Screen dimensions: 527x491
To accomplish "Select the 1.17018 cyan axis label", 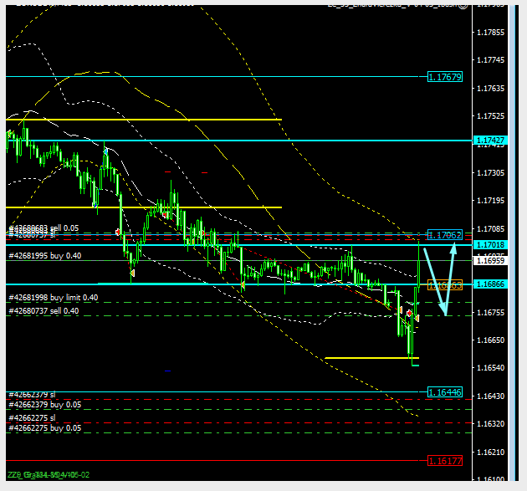I will pyautogui.click(x=490, y=244).
